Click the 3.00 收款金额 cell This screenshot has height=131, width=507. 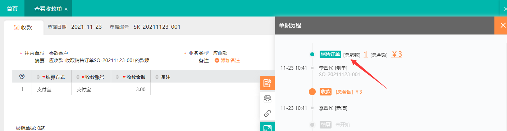coord(131,89)
